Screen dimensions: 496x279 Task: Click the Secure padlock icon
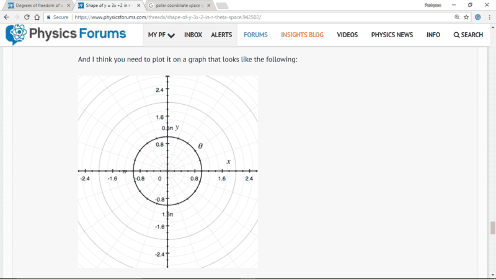49,17
